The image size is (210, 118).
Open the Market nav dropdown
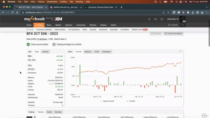point(58,25)
